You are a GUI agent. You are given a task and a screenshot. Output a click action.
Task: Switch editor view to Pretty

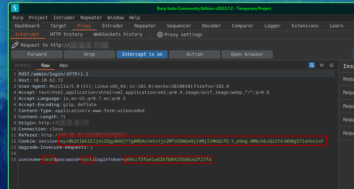point(23,65)
